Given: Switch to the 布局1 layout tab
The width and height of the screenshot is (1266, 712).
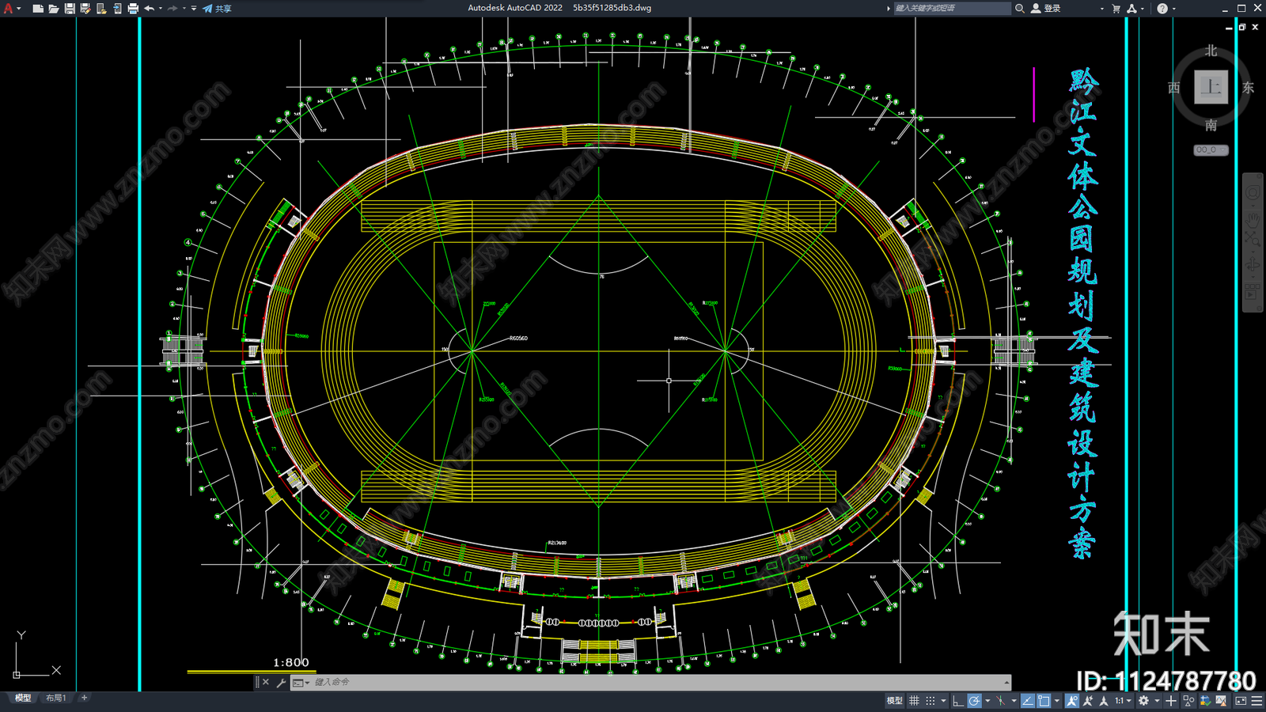Looking at the screenshot, I should pos(55,698).
